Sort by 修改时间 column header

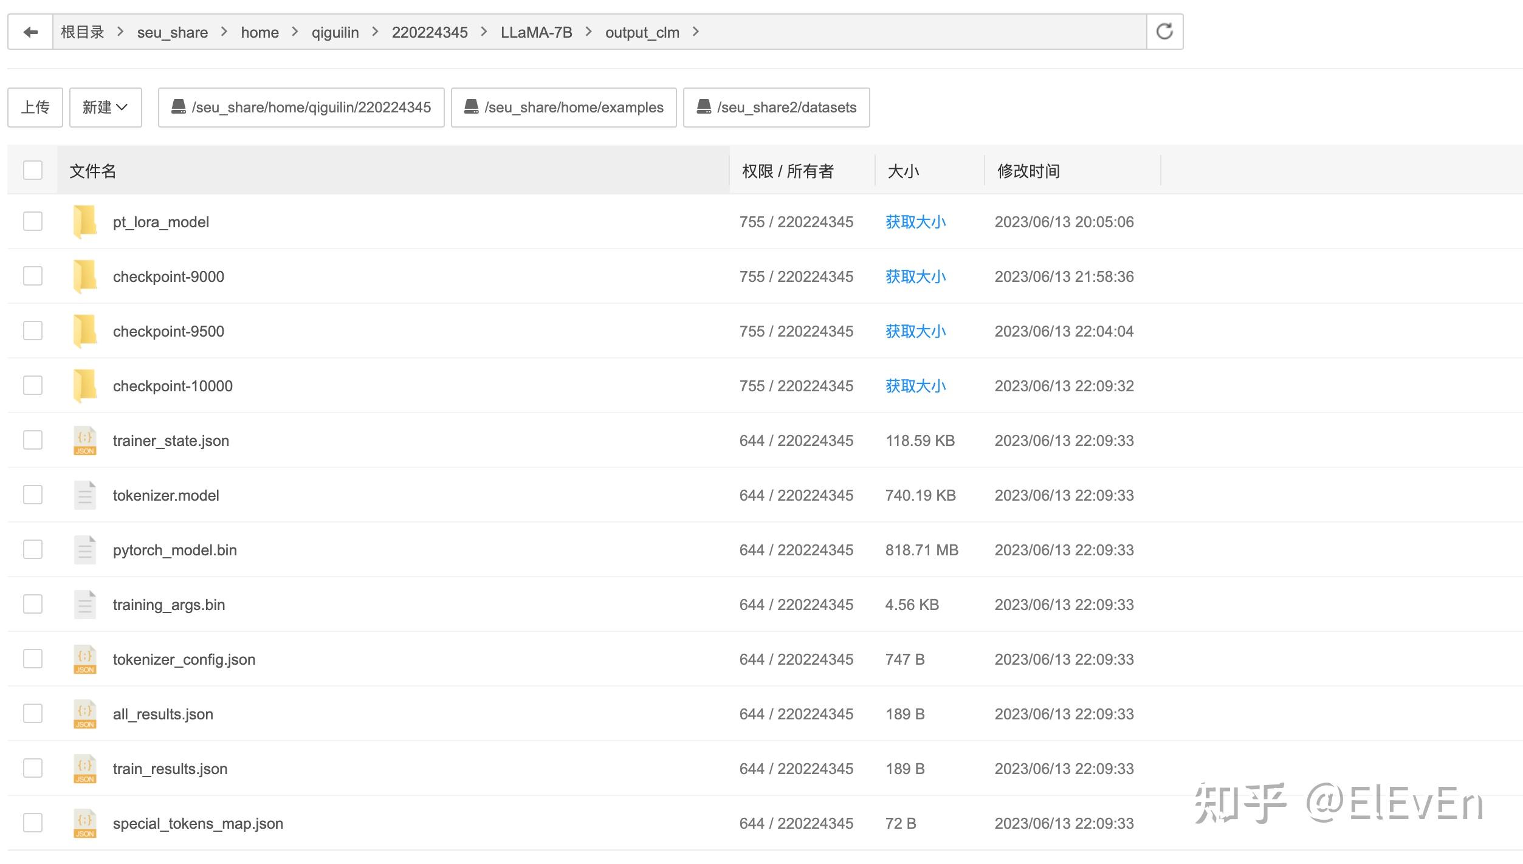click(1028, 171)
